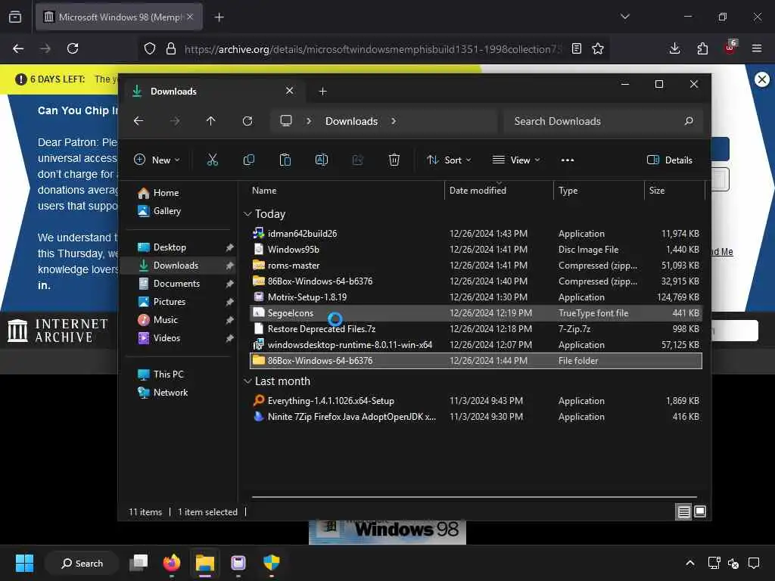Image resolution: width=775 pixels, height=581 pixels.
Task: Click the Delete trash icon in Explorer toolbar
Action: coord(394,160)
